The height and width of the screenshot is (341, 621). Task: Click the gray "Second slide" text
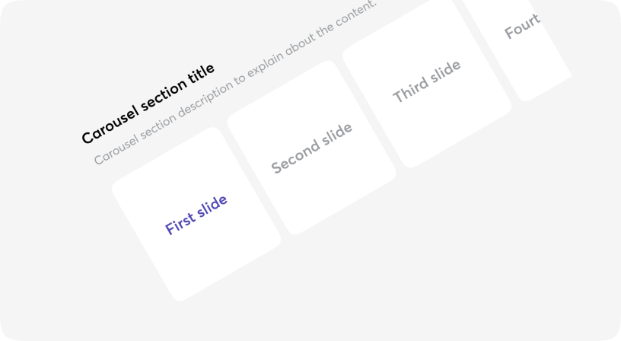(x=312, y=148)
